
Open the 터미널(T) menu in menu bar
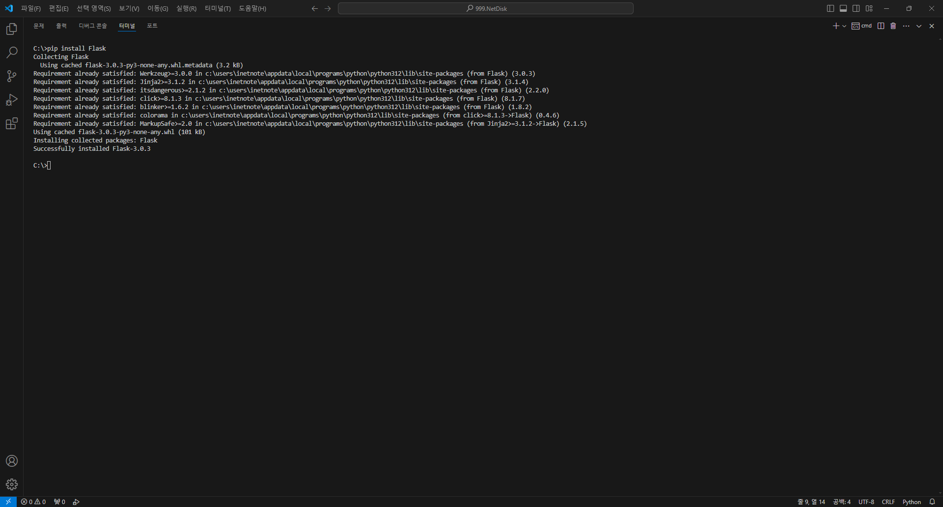click(218, 8)
